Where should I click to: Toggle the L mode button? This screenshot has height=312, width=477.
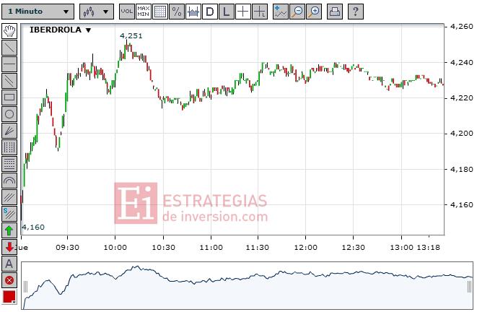point(227,12)
